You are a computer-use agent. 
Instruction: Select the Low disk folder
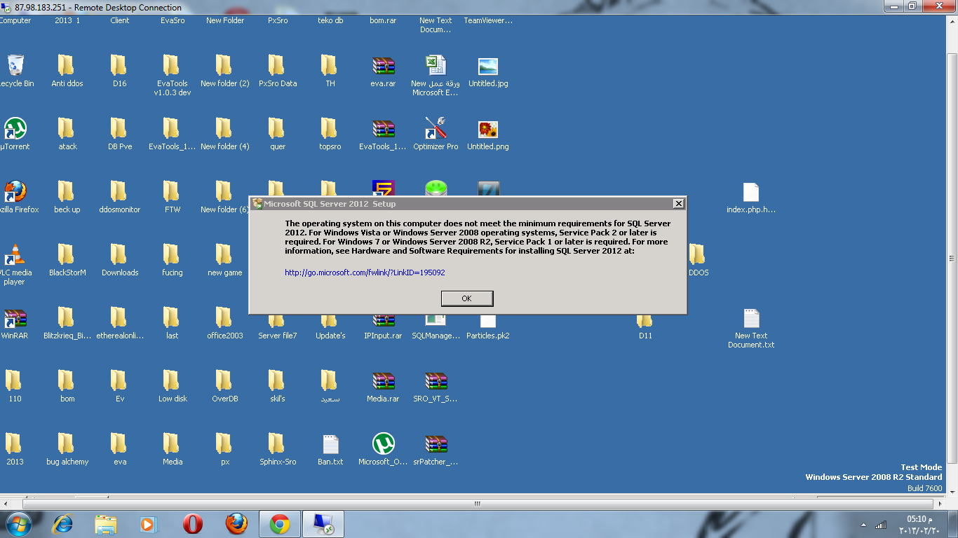[173, 387]
